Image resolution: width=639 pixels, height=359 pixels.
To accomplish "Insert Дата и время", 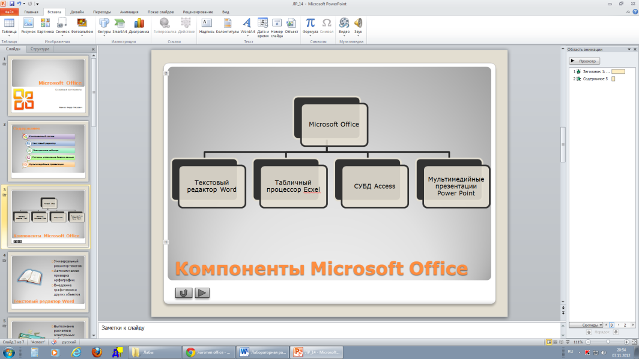I will click(x=263, y=28).
